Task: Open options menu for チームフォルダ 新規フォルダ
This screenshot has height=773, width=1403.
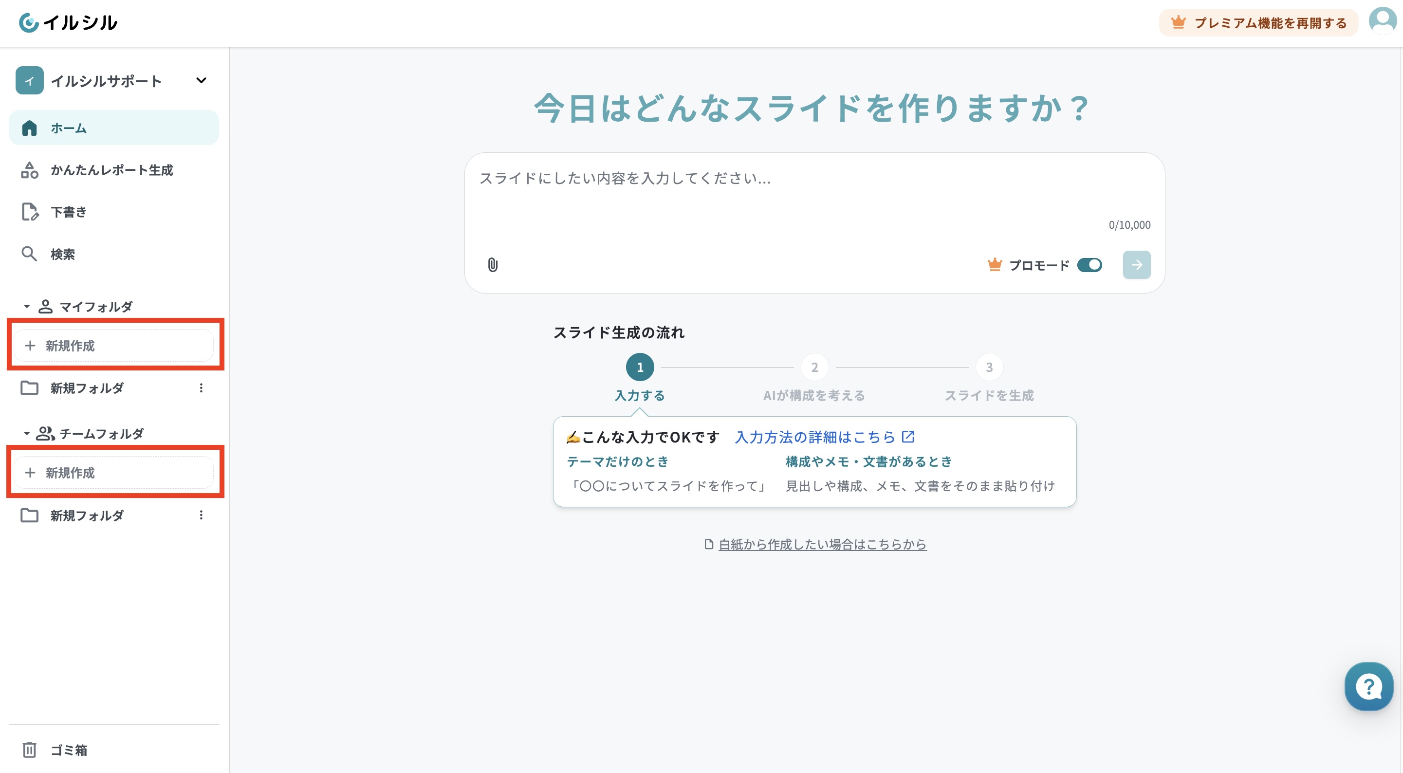Action: point(201,515)
